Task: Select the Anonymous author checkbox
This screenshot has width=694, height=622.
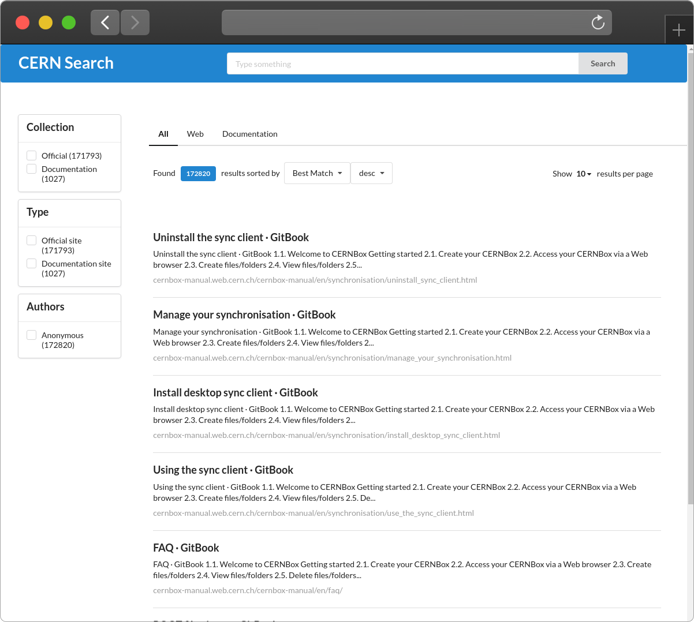Action: pyautogui.click(x=32, y=335)
